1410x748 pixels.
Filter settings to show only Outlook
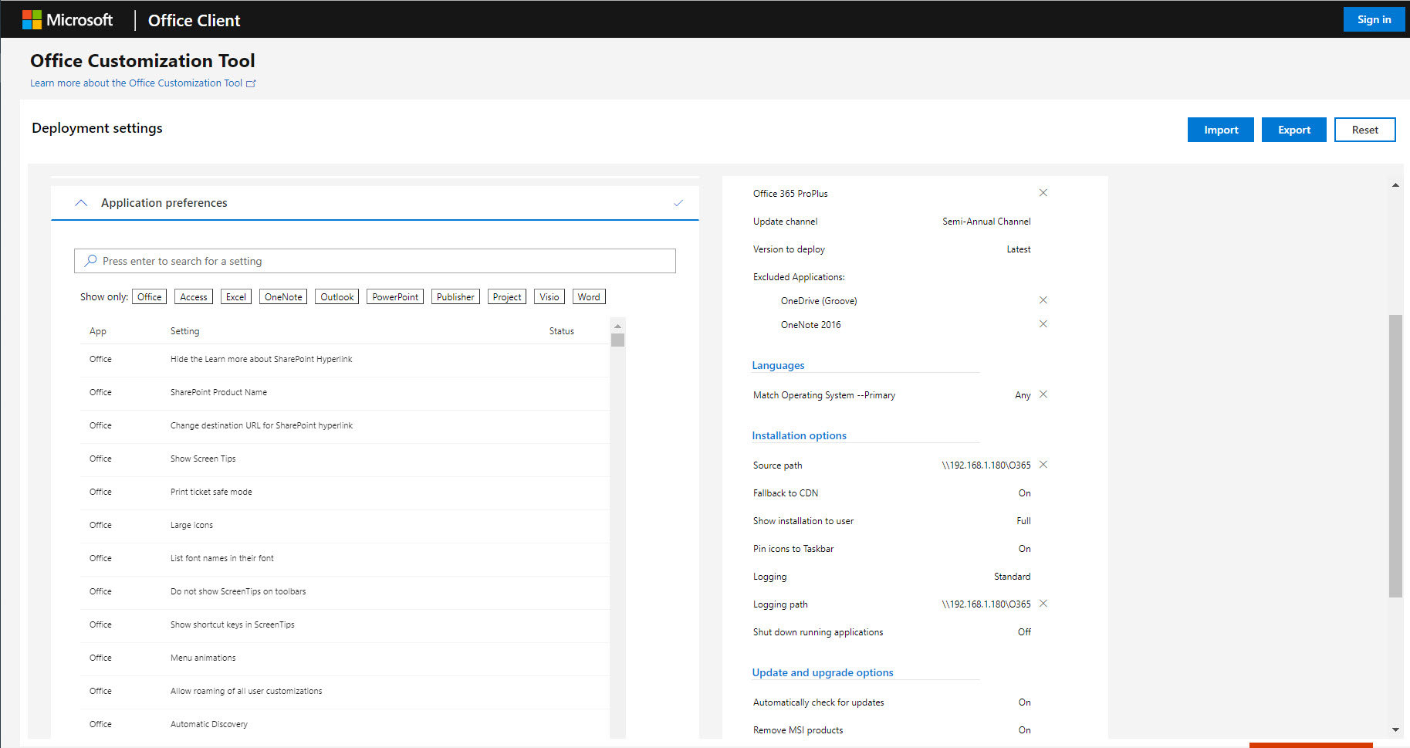[336, 297]
